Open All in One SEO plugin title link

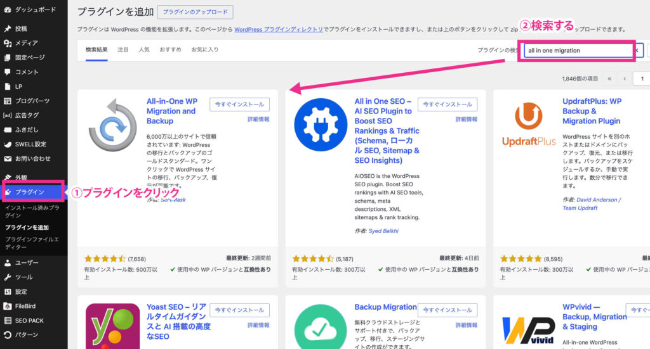pos(387,130)
